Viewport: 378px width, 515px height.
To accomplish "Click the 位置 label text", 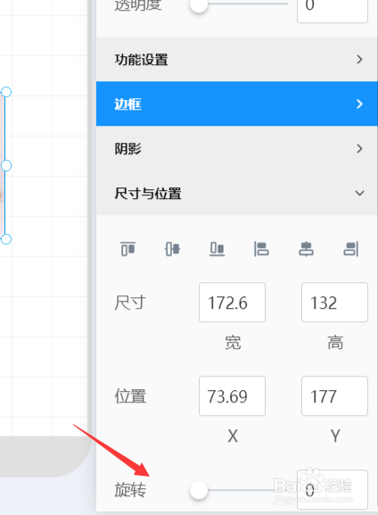I will pos(130,395).
